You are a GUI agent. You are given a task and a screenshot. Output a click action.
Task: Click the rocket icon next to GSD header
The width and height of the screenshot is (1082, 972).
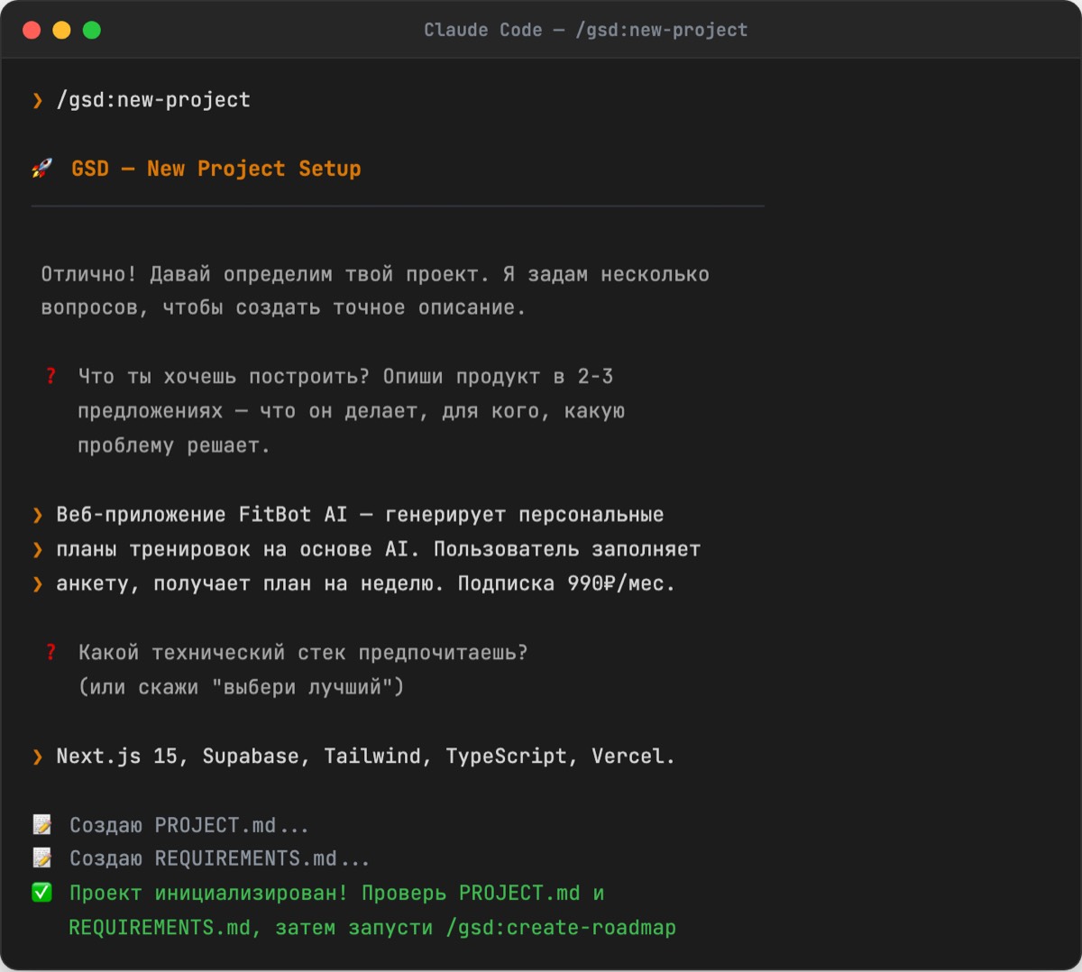[42, 168]
